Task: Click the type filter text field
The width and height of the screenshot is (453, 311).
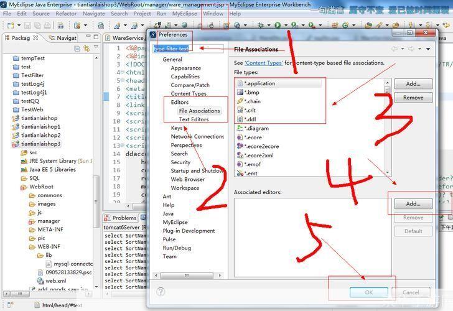Action: pos(189,49)
